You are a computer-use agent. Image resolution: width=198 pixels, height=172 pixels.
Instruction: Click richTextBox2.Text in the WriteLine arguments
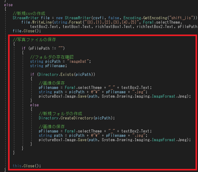[x=155, y=27]
